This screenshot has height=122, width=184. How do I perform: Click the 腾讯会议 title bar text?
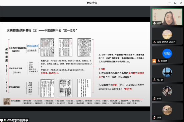tap(92, 3)
